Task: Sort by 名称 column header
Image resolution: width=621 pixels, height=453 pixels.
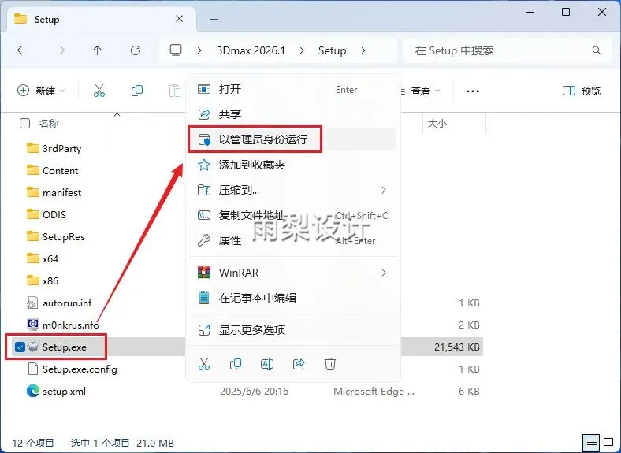Action: point(49,124)
